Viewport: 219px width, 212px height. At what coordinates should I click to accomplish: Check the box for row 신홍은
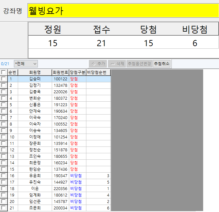pos(3,105)
